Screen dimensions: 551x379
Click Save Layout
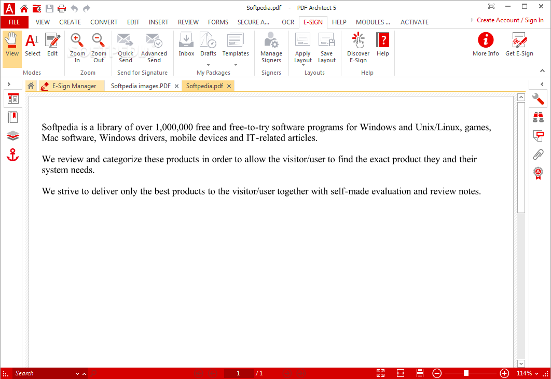pyautogui.click(x=326, y=48)
